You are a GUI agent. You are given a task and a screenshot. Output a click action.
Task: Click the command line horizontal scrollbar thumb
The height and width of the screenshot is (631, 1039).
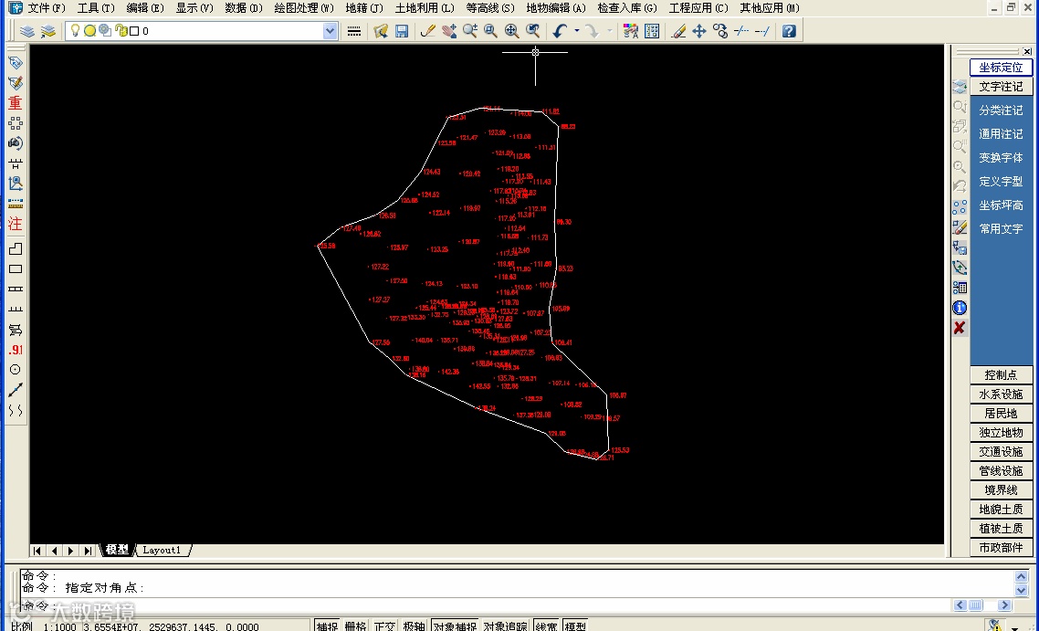coord(975,605)
